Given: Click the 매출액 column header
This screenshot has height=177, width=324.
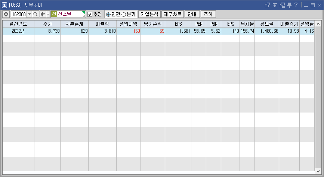Looking at the screenshot, I should coord(102,24).
